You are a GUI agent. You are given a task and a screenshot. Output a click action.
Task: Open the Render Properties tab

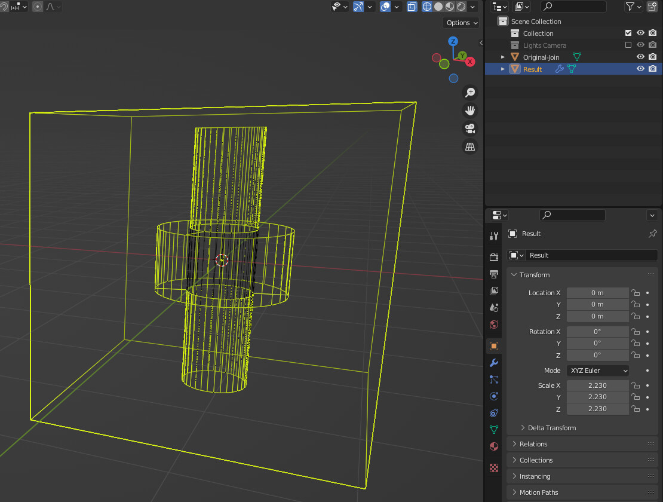pos(493,257)
